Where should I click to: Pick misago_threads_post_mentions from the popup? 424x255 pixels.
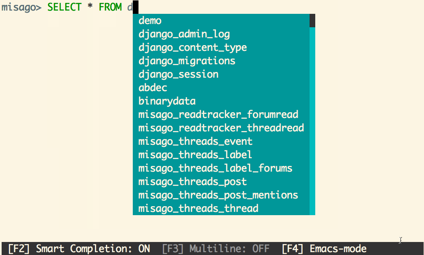[221, 195]
